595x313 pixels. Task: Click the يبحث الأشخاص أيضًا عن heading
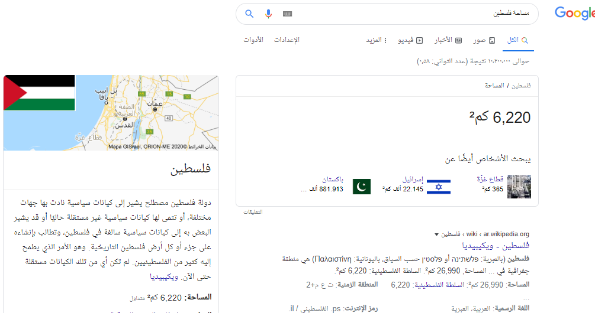(488, 159)
